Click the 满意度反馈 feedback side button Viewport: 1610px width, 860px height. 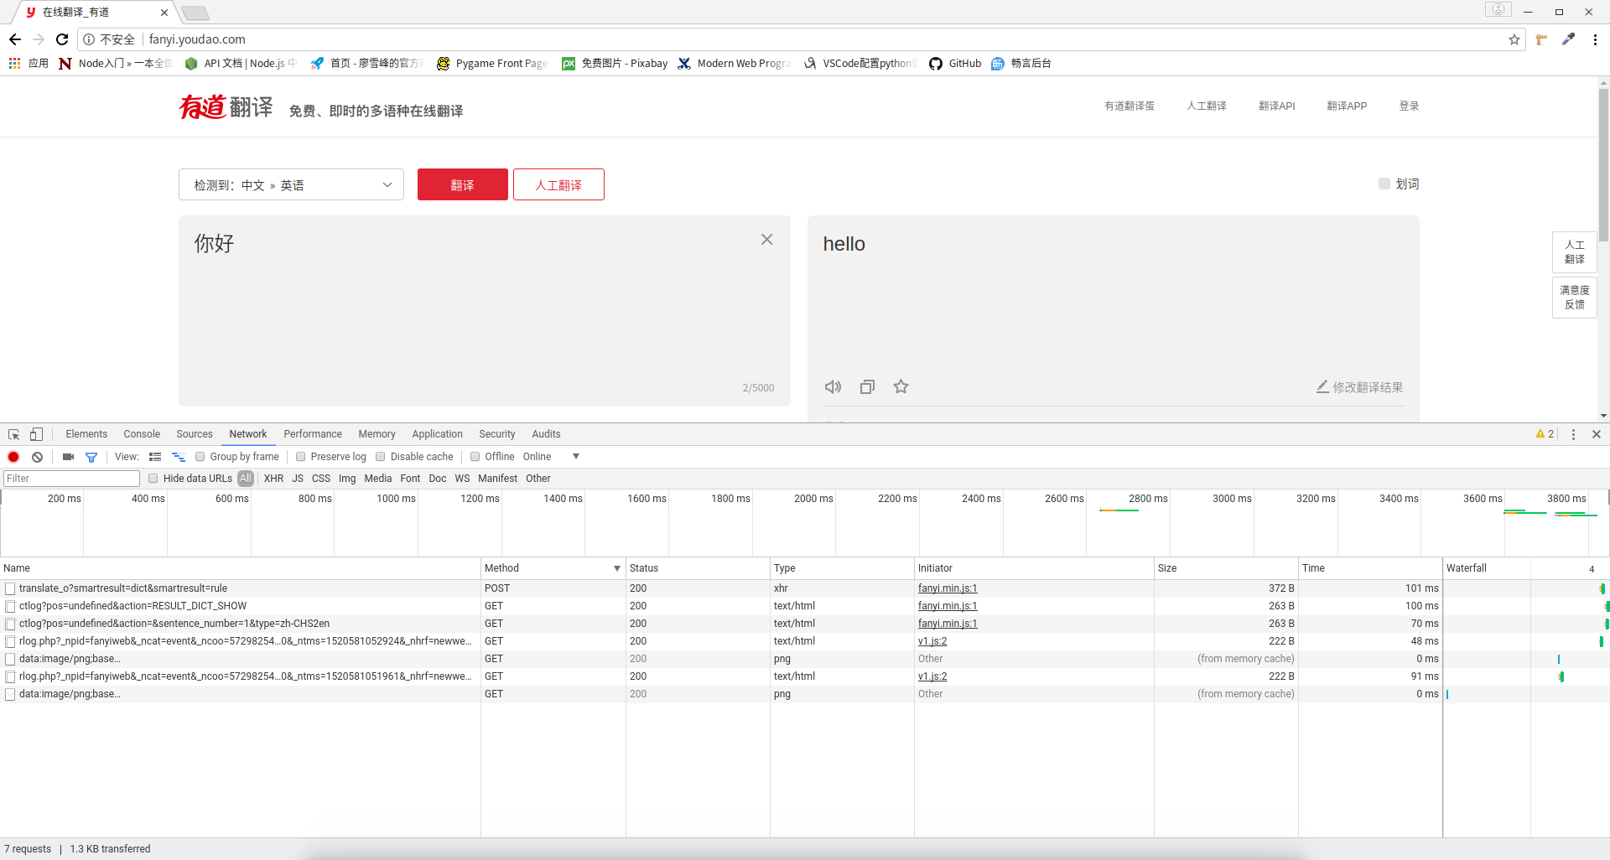point(1574,298)
